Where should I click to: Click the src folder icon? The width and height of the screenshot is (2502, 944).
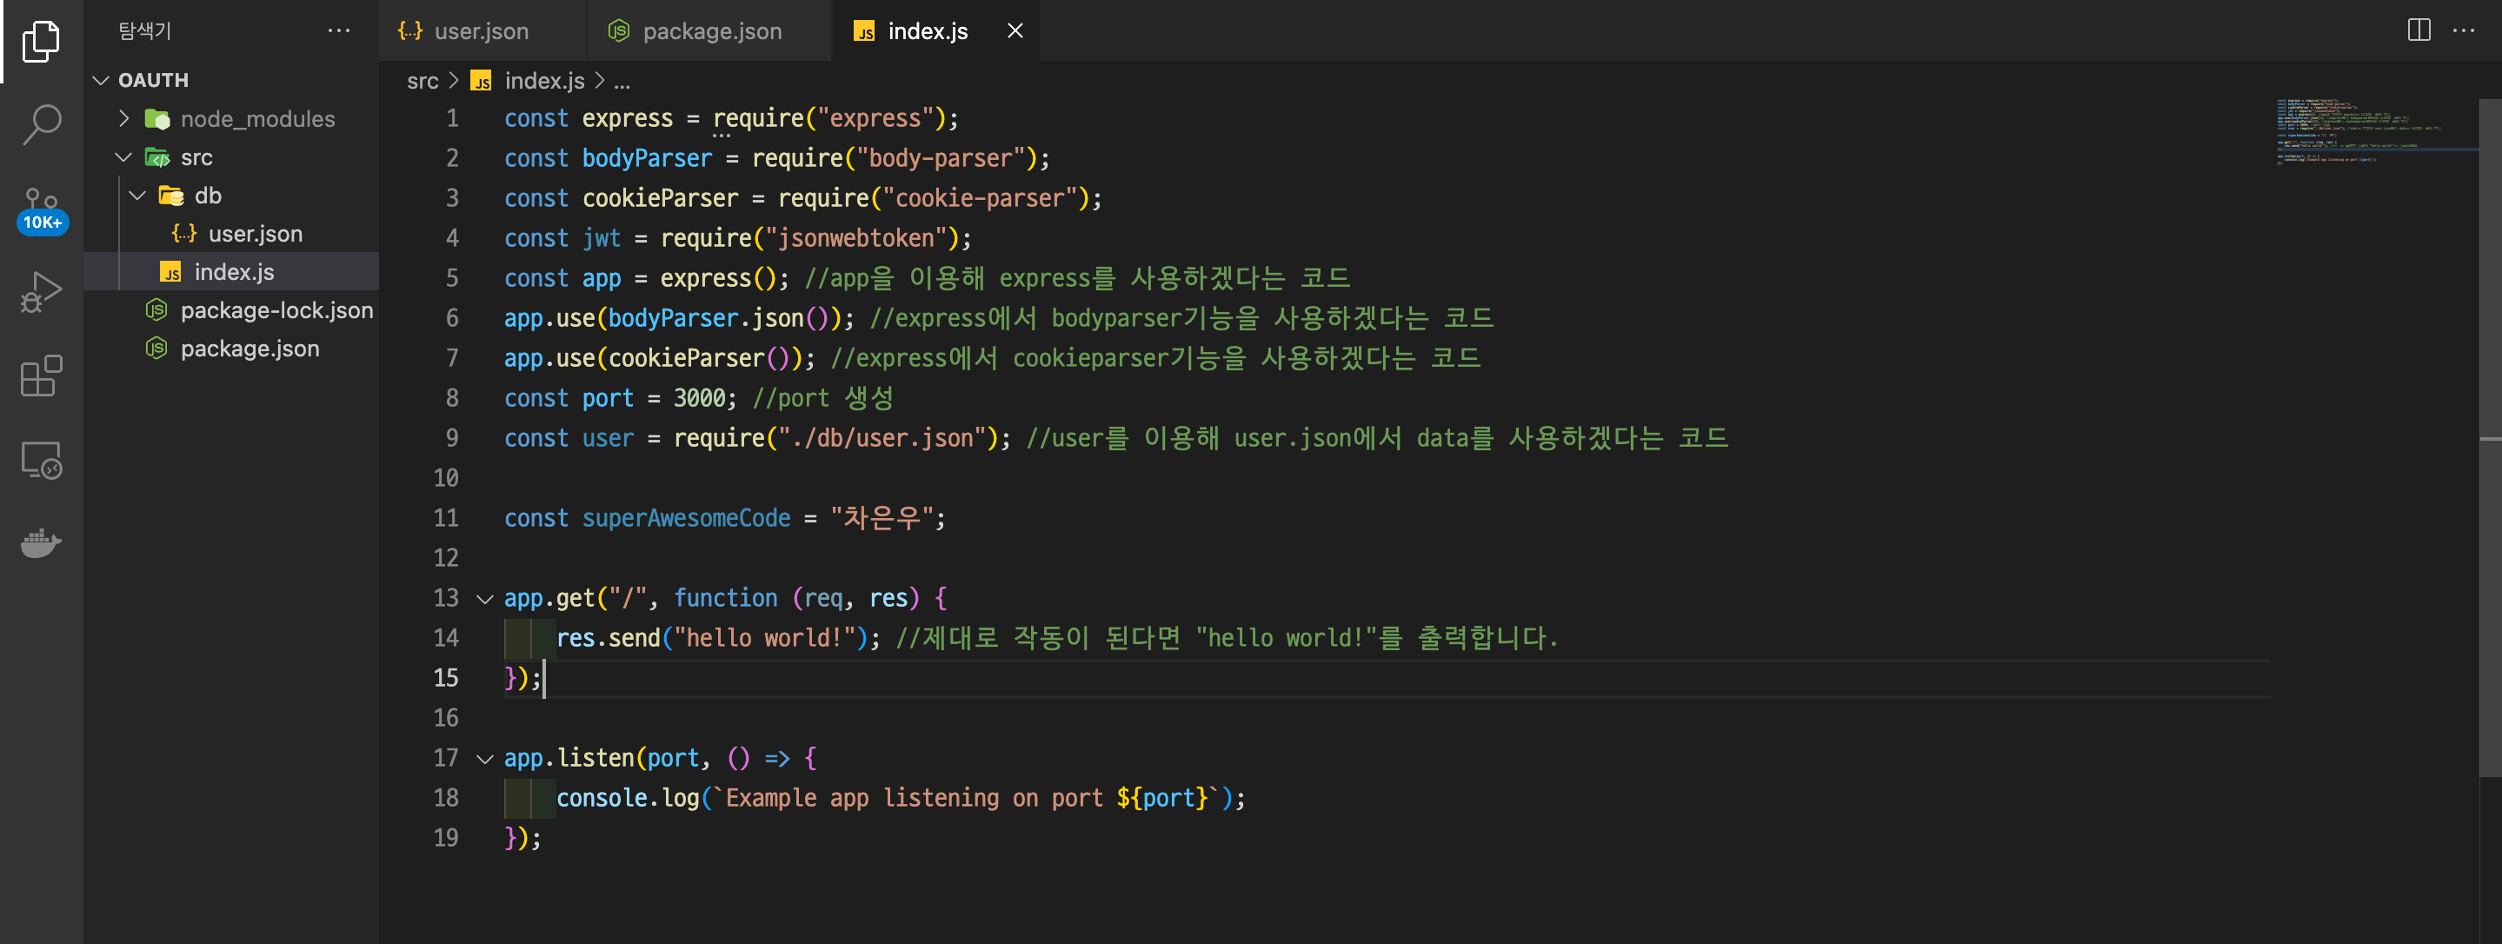tap(157, 157)
